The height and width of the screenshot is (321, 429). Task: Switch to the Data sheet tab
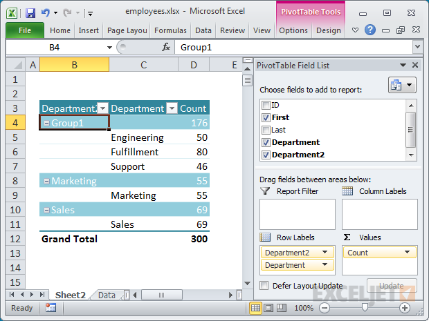(x=106, y=295)
